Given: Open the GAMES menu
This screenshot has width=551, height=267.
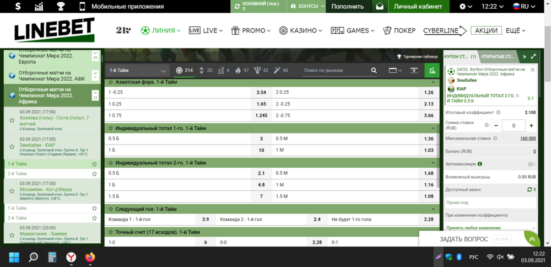Looking at the screenshot, I should point(353,30).
